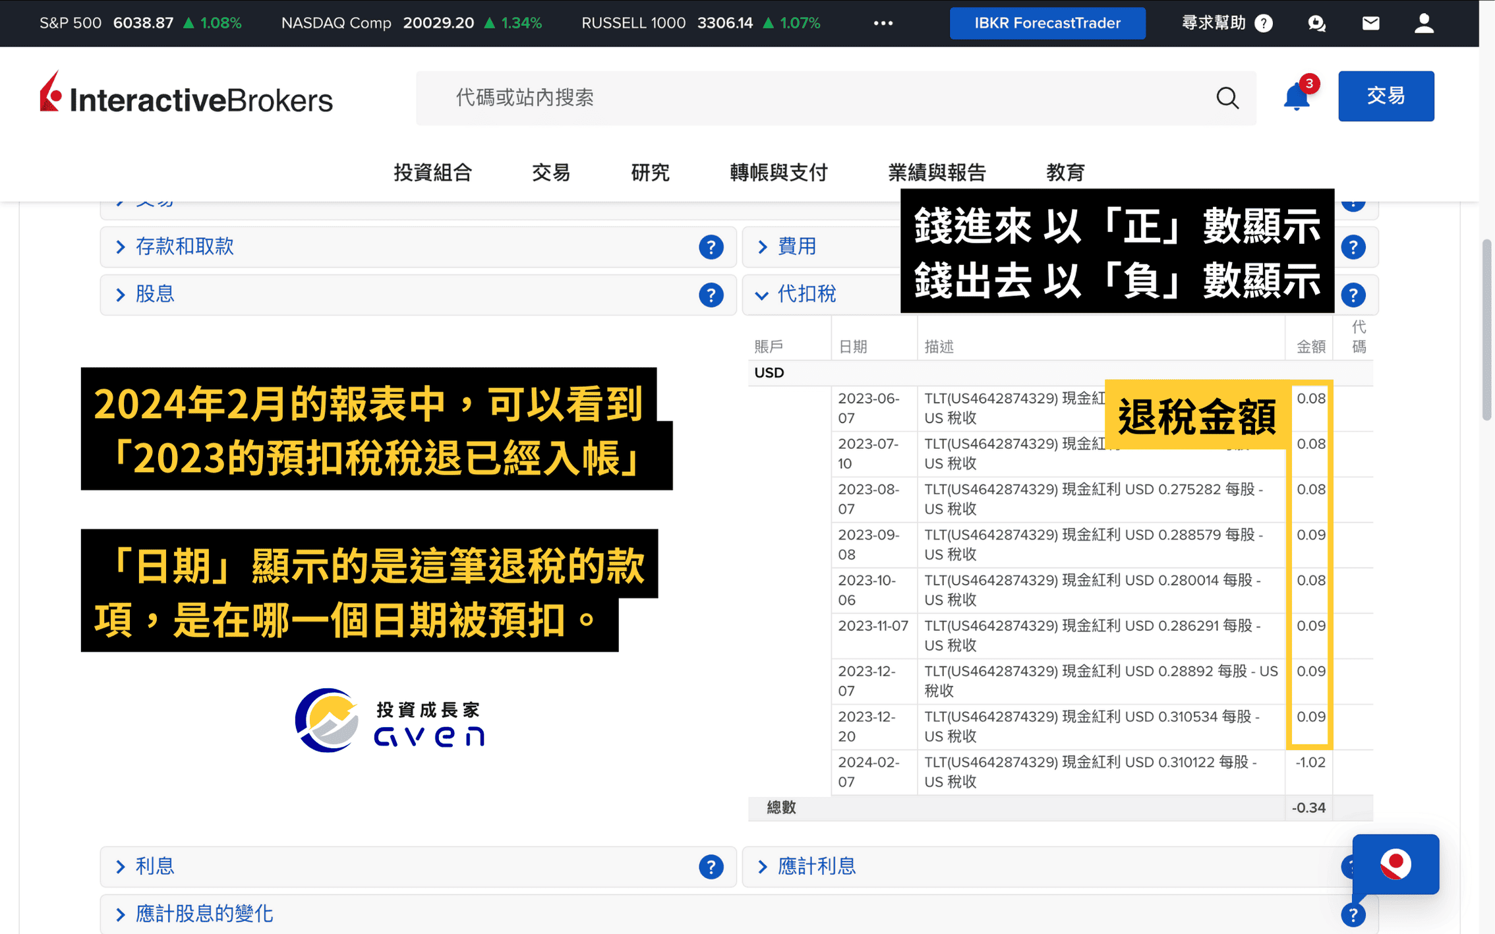Open the floating chat assistant widget
Screen dimensions: 1495x934
pos(1395,864)
